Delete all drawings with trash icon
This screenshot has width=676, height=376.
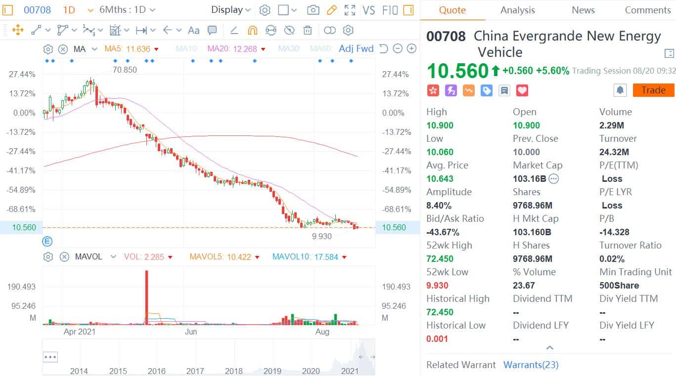pos(307,30)
